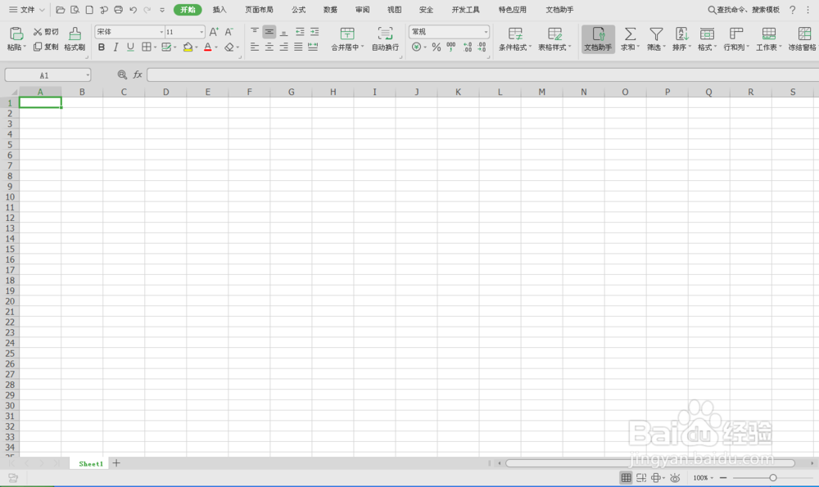Increase indent of cell content

pos(314,32)
